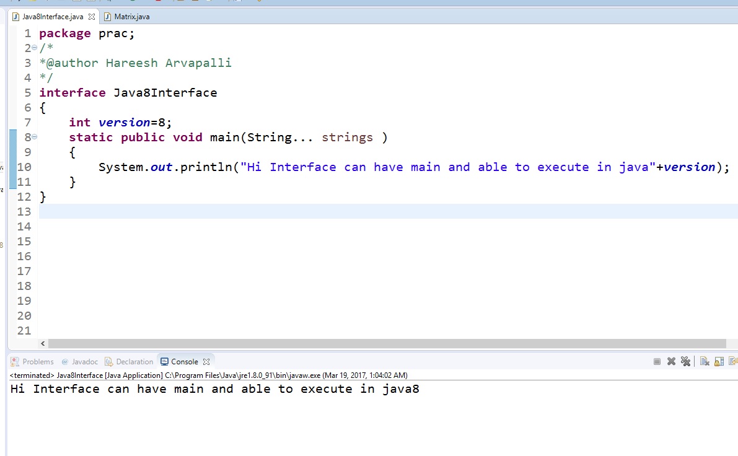Terminate the launched Java application
The image size is (738, 456).
(657, 361)
